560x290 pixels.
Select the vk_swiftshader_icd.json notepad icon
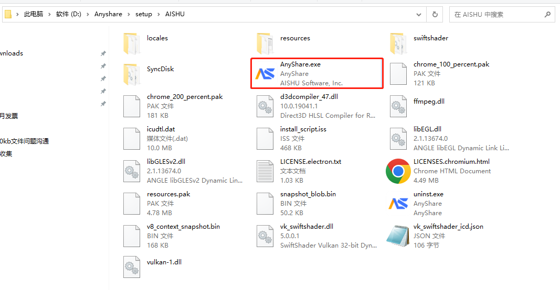398,236
